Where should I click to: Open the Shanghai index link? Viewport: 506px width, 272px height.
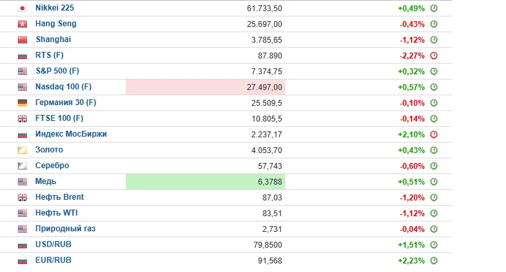[x=53, y=39]
